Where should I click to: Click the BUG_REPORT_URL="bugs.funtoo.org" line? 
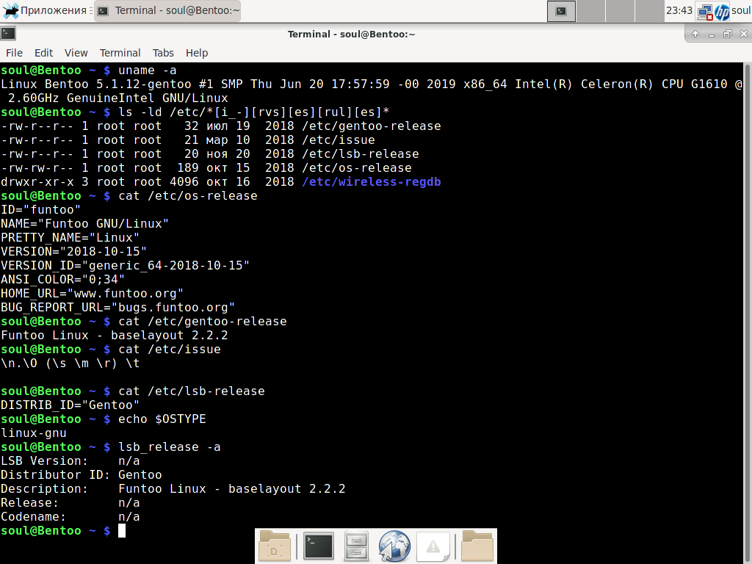pos(118,307)
